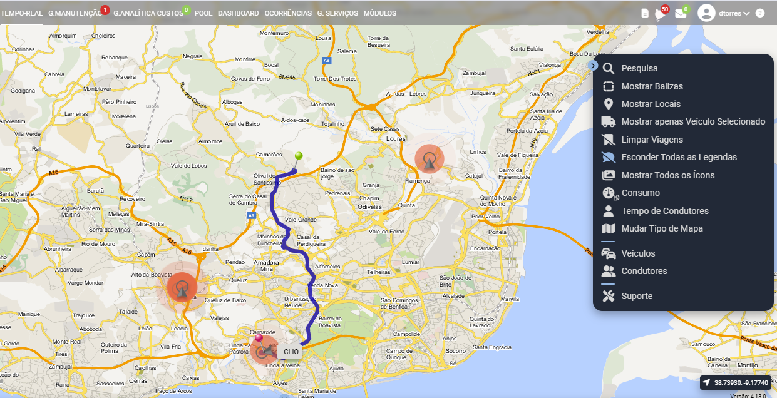Click the Mostrar Balizas dashed-square icon

pos(608,86)
